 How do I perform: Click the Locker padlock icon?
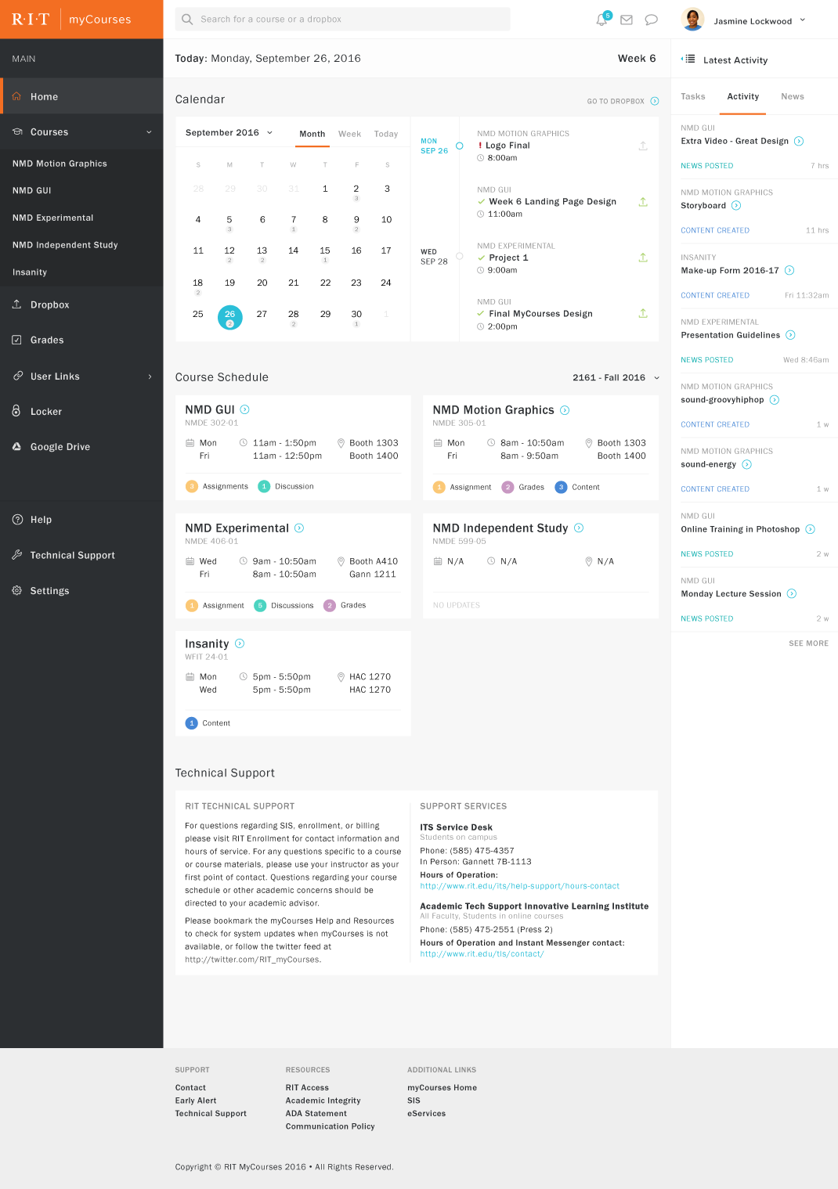(x=16, y=411)
